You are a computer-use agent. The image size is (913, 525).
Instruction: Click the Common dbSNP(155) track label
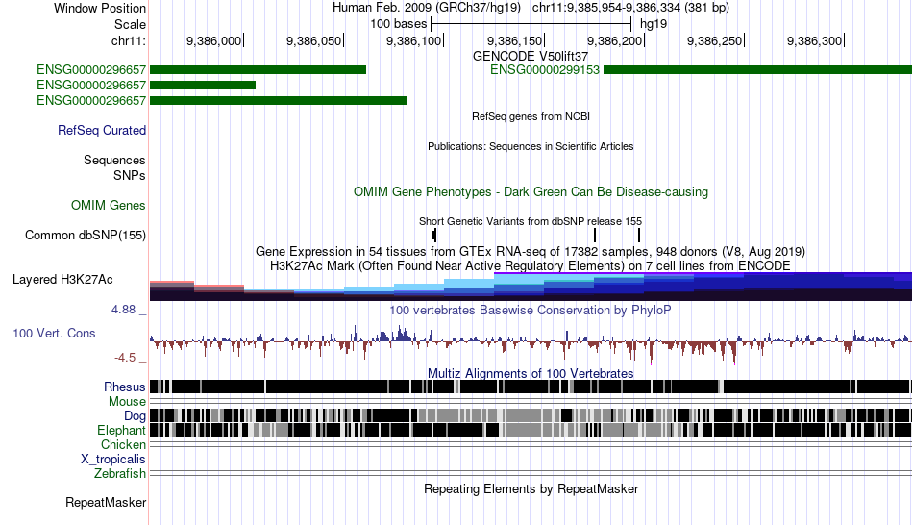click(85, 235)
